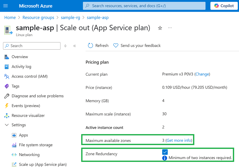
Task: Collapse the Settings section
Action: coord(7,125)
